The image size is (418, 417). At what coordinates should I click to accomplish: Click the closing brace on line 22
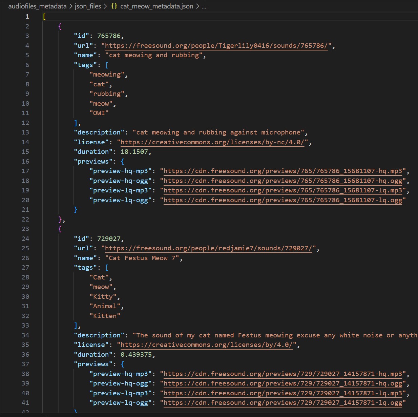tap(60, 220)
